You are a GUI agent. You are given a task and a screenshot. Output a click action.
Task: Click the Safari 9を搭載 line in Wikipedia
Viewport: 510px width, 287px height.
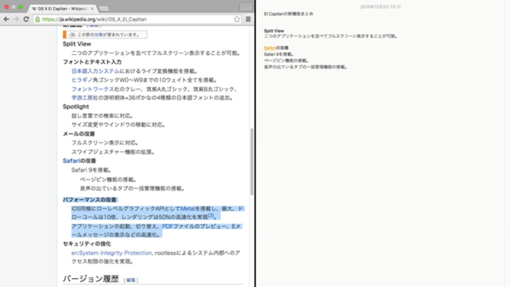click(91, 170)
